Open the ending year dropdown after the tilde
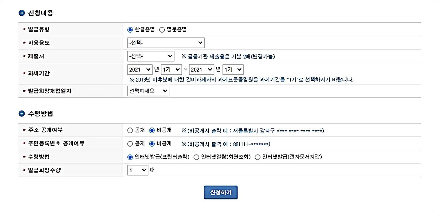Screen dimensions: 440x216 [202, 69]
